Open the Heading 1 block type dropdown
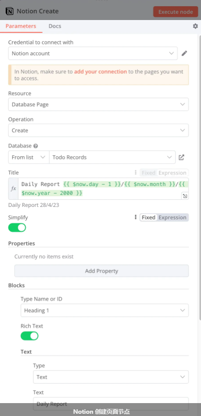Viewport: 201px width, 416px height. pos(105,311)
